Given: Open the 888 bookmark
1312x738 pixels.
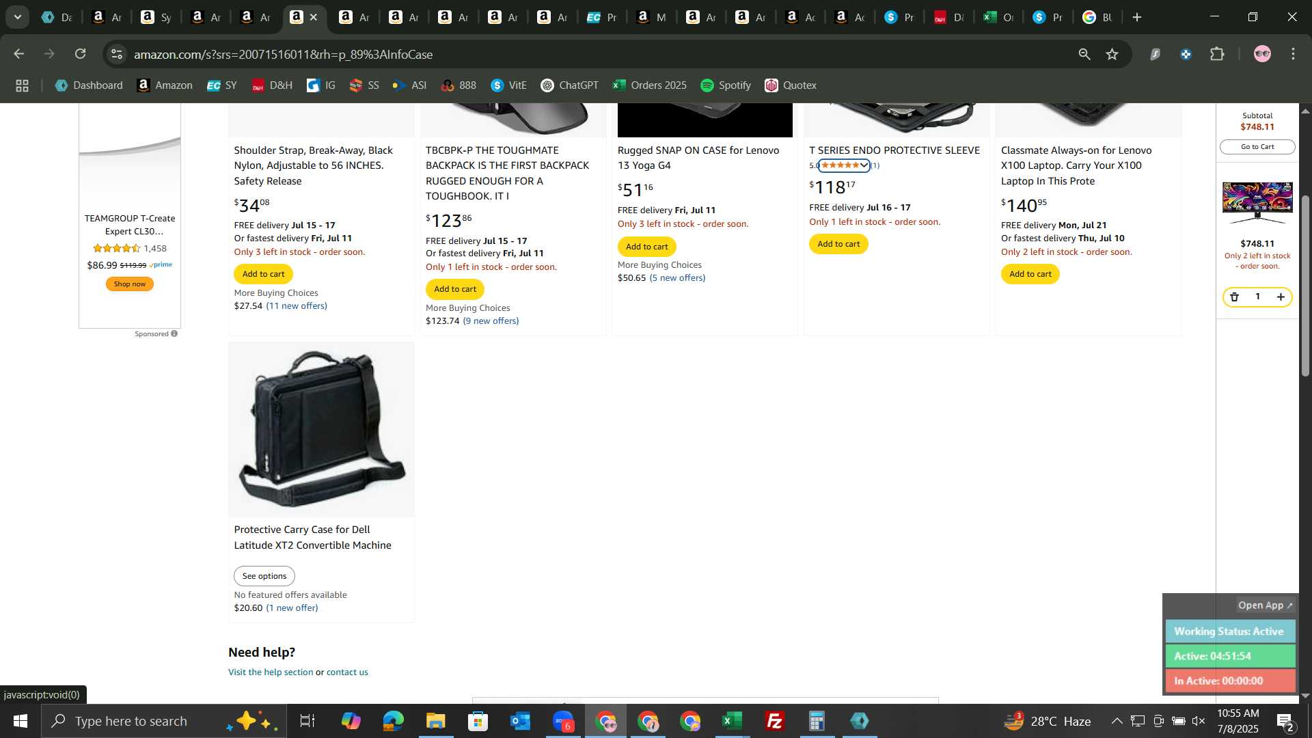Looking at the screenshot, I should pyautogui.click(x=459, y=85).
